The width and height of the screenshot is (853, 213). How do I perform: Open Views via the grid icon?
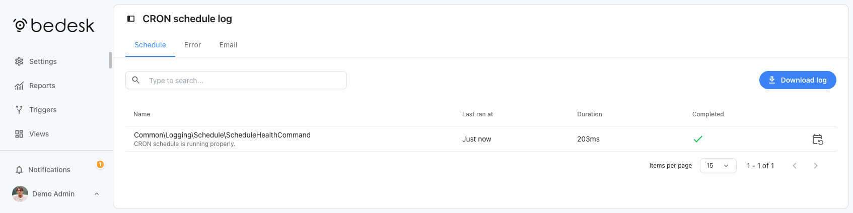(x=19, y=134)
